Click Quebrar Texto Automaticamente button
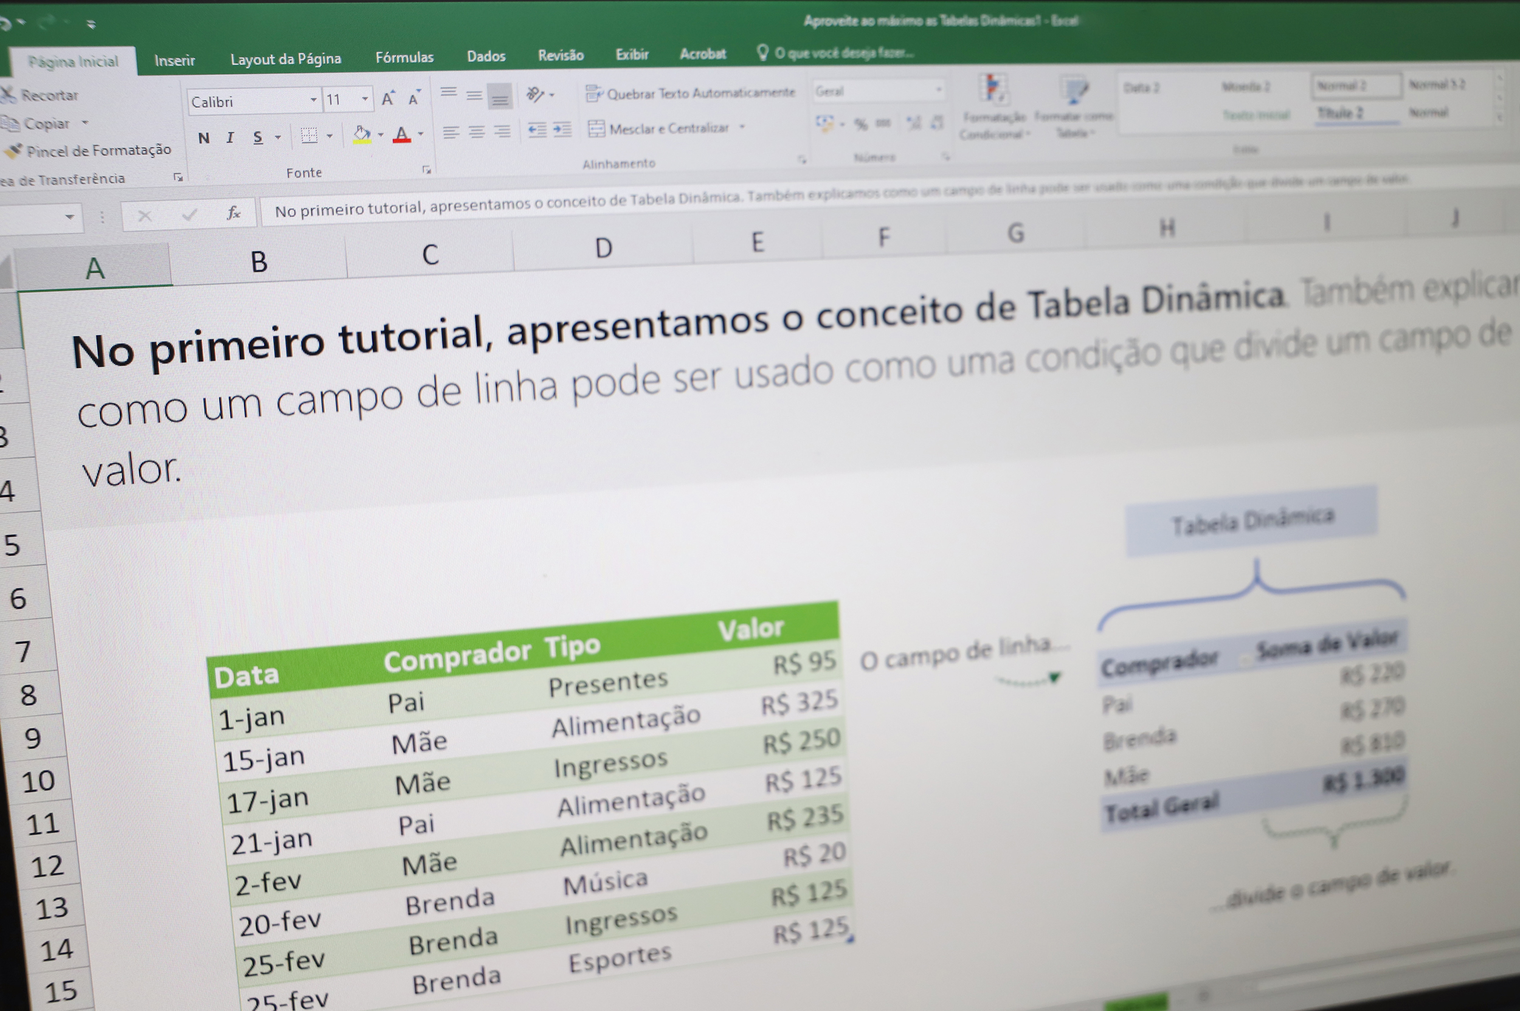This screenshot has height=1011, width=1520. tap(690, 94)
